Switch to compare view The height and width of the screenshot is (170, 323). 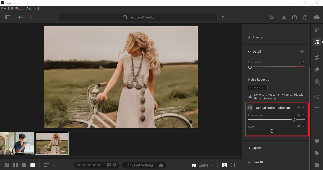point(24,165)
